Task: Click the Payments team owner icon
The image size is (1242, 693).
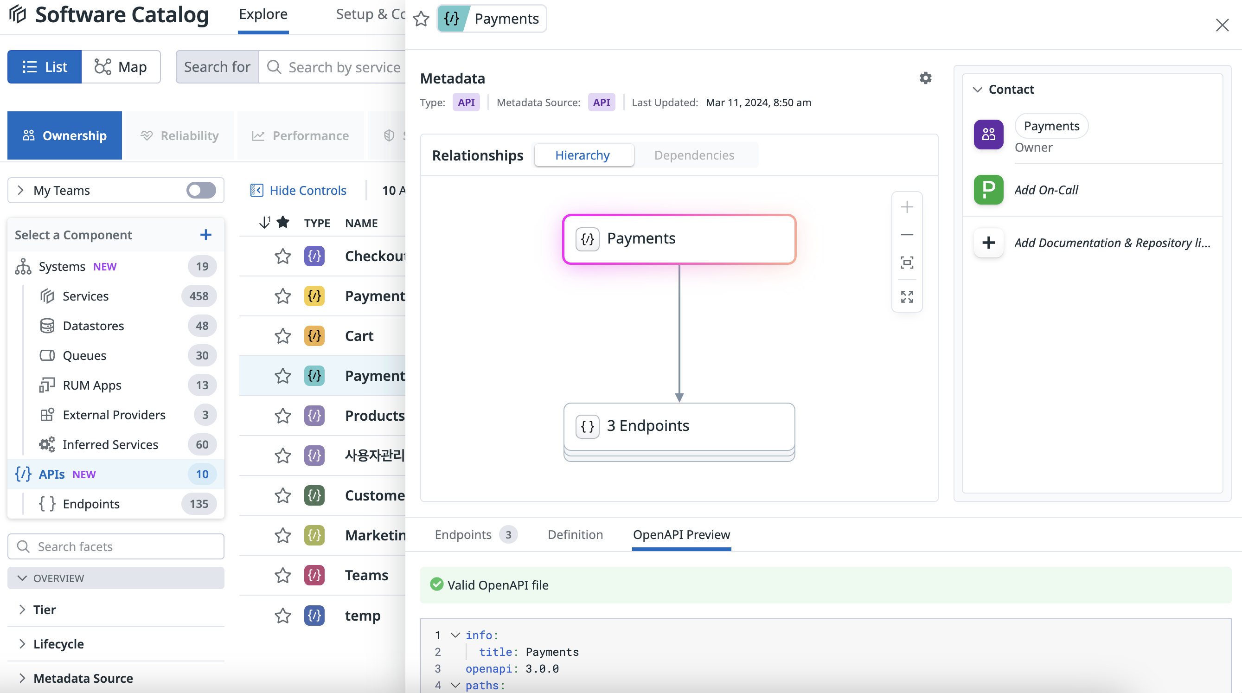Action: (988, 135)
